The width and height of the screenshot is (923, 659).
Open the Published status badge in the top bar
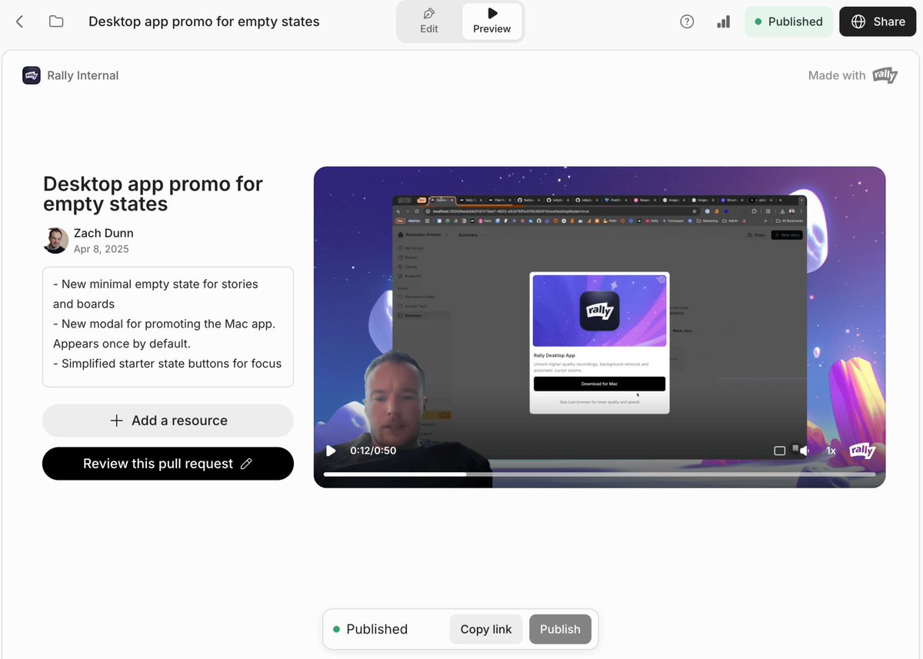[x=788, y=22]
